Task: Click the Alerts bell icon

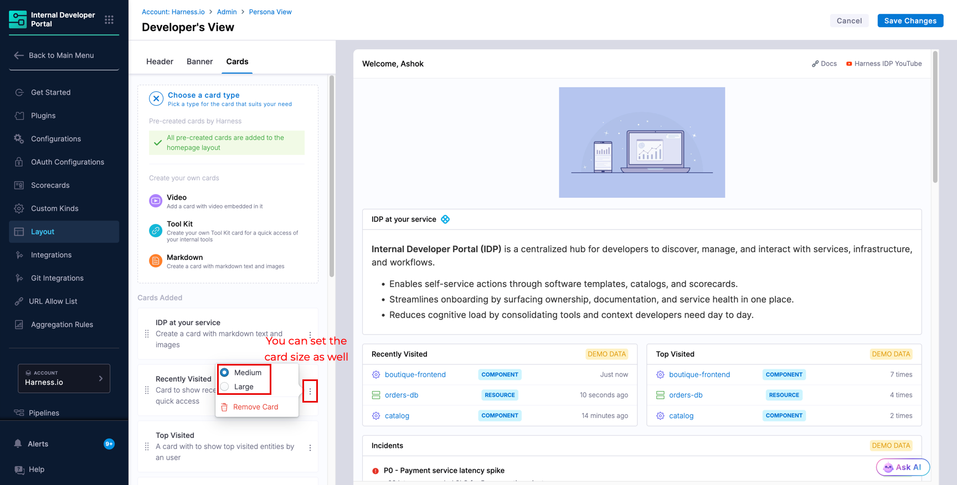Action: (x=18, y=444)
